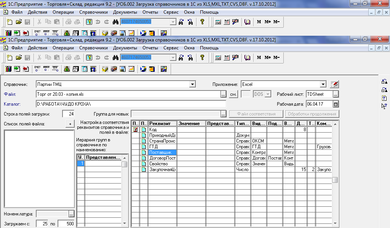Click the M+ button in front window toolbar
This screenshot has height=228, width=390.
[268, 57]
